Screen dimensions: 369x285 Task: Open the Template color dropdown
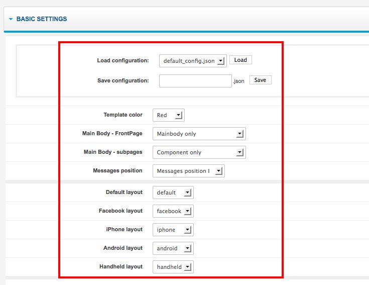pos(169,115)
